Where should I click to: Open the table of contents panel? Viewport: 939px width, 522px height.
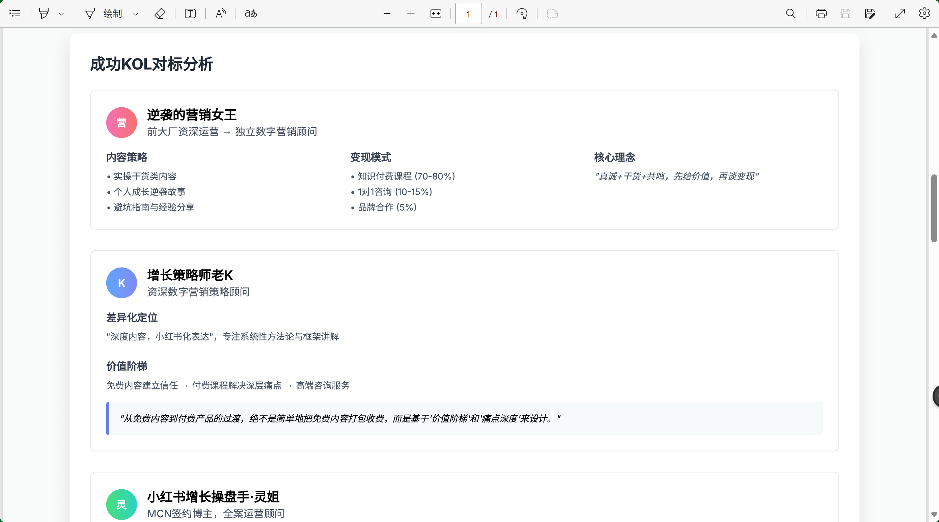[x=15, y=13]
